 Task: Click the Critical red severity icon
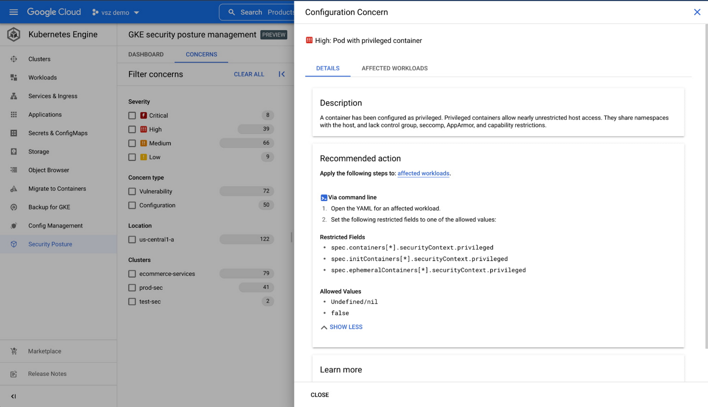point(143,115)
